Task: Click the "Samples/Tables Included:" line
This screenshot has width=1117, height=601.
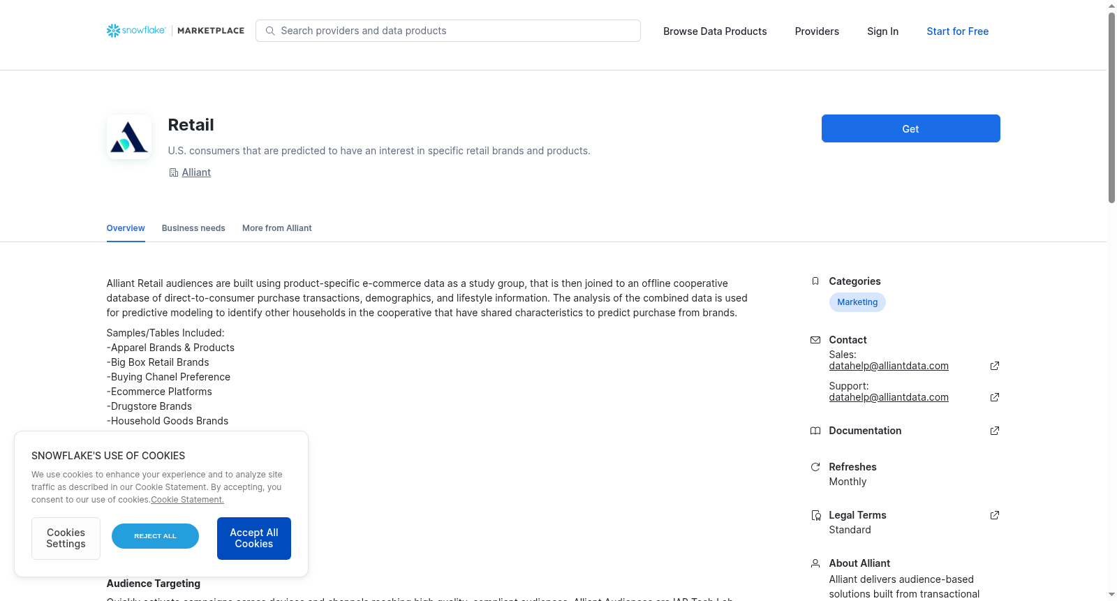Action: click(x=165, y=333)
